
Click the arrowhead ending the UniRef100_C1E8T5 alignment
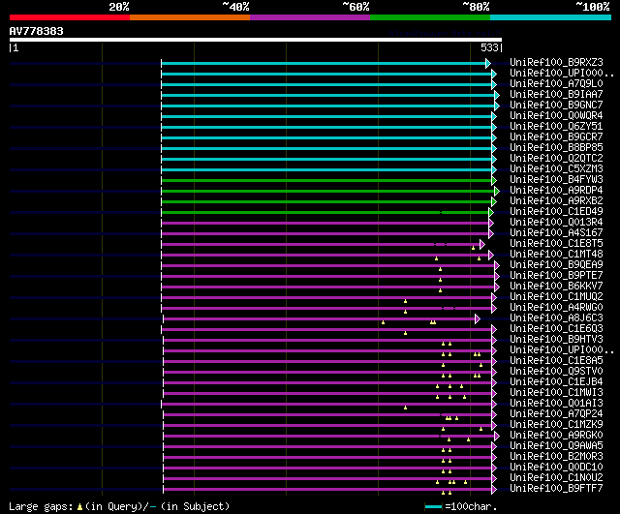pyautogui.click(x=482, y=245)
